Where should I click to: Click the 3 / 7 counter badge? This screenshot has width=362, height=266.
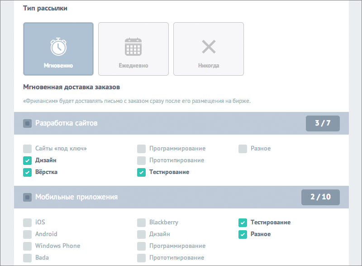pyautogui.click(x=322, y=123)
